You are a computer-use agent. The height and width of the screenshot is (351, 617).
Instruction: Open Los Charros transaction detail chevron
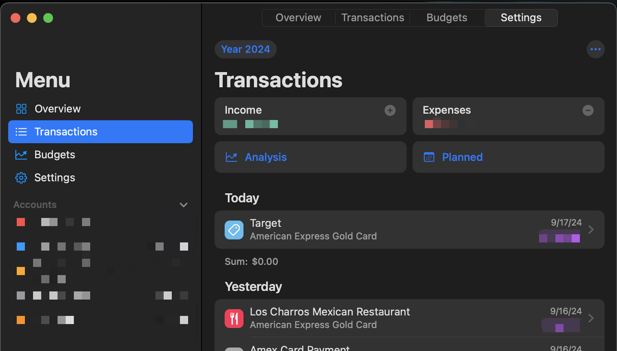tap(591, 318)
